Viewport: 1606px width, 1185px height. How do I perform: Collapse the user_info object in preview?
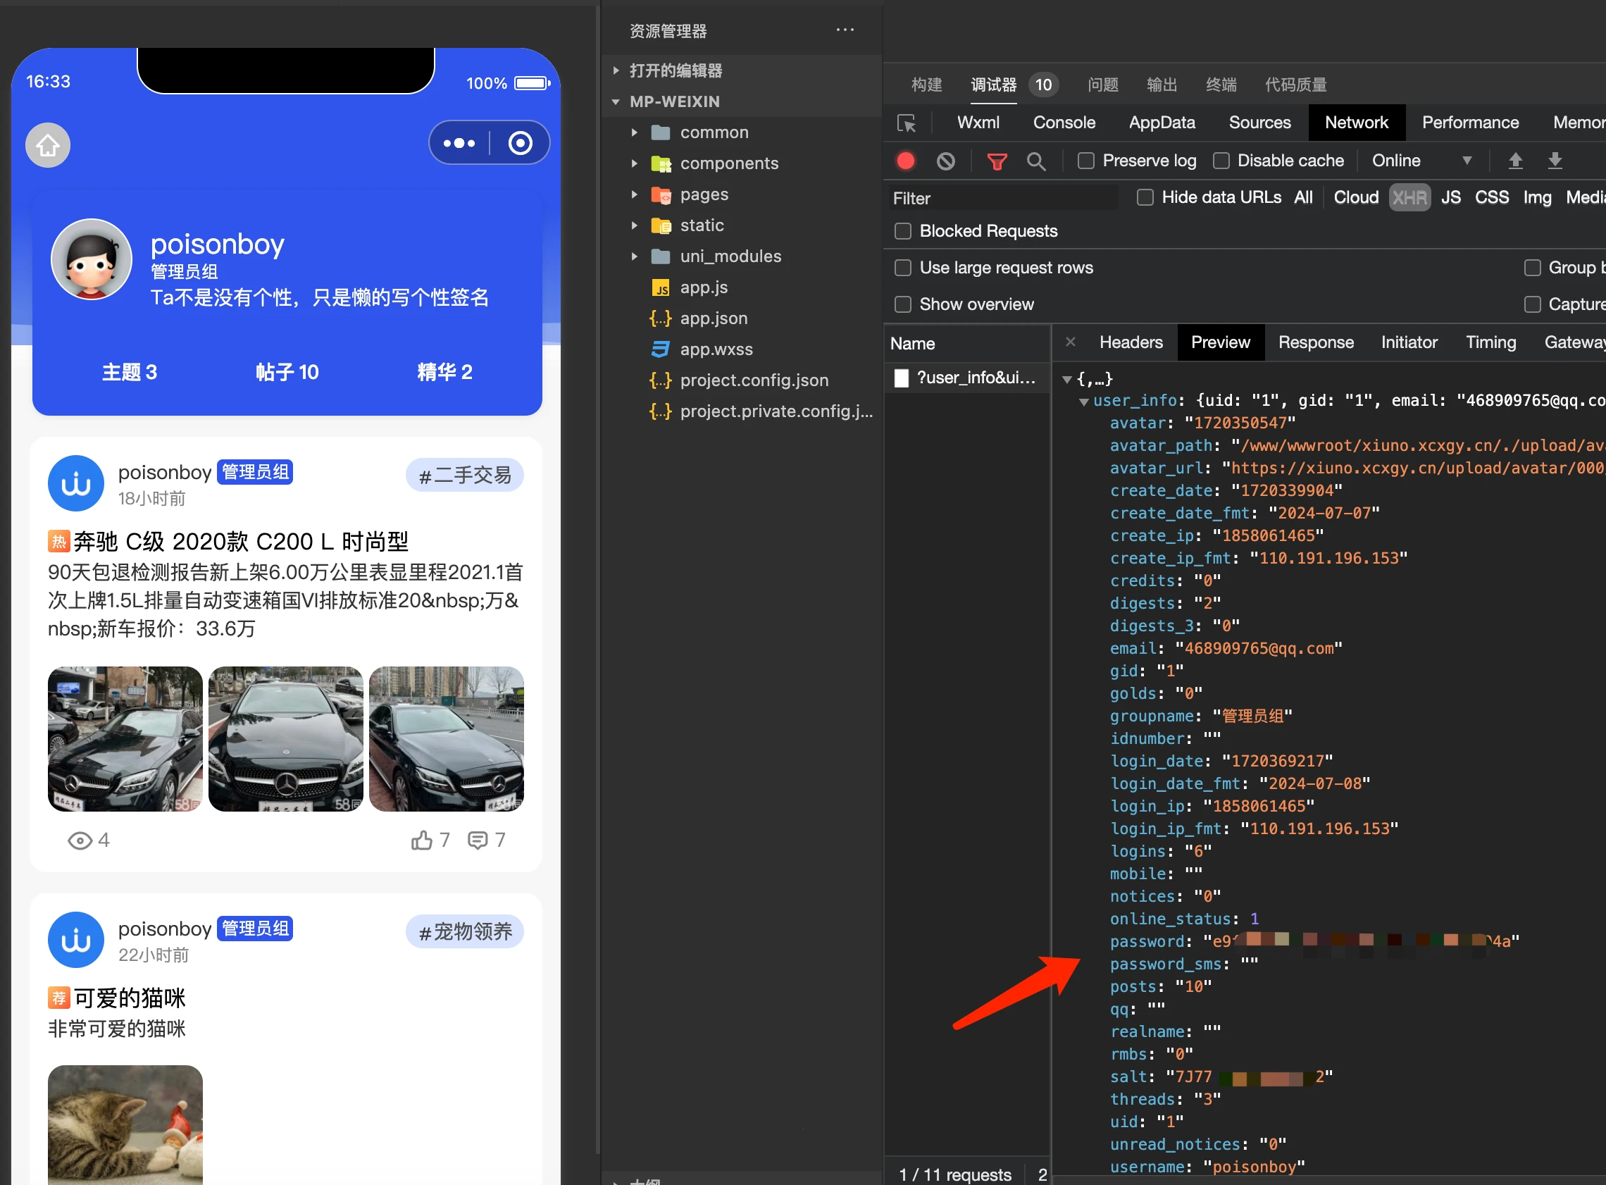(1084, 401)
